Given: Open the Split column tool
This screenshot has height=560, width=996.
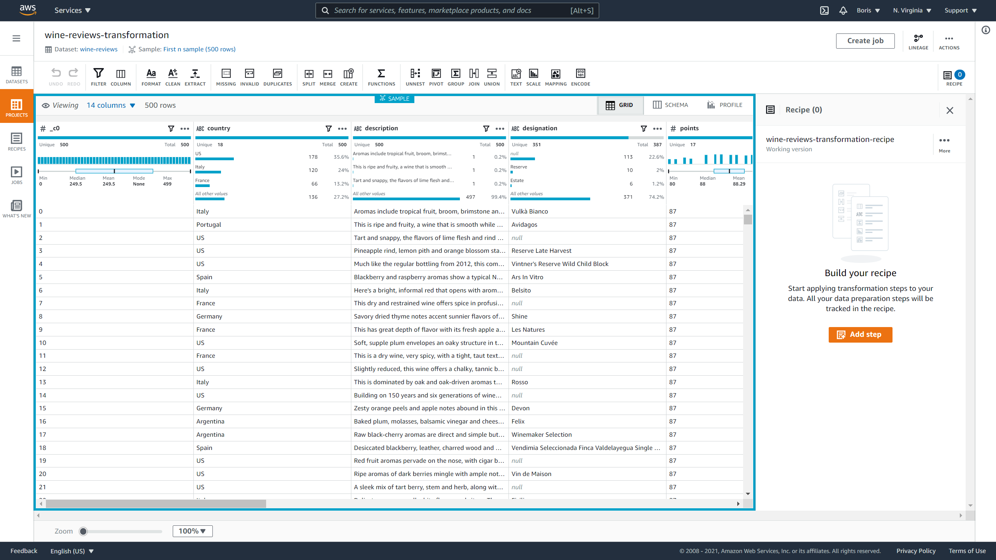Looking at the screenshot, I should coord(309,77).
